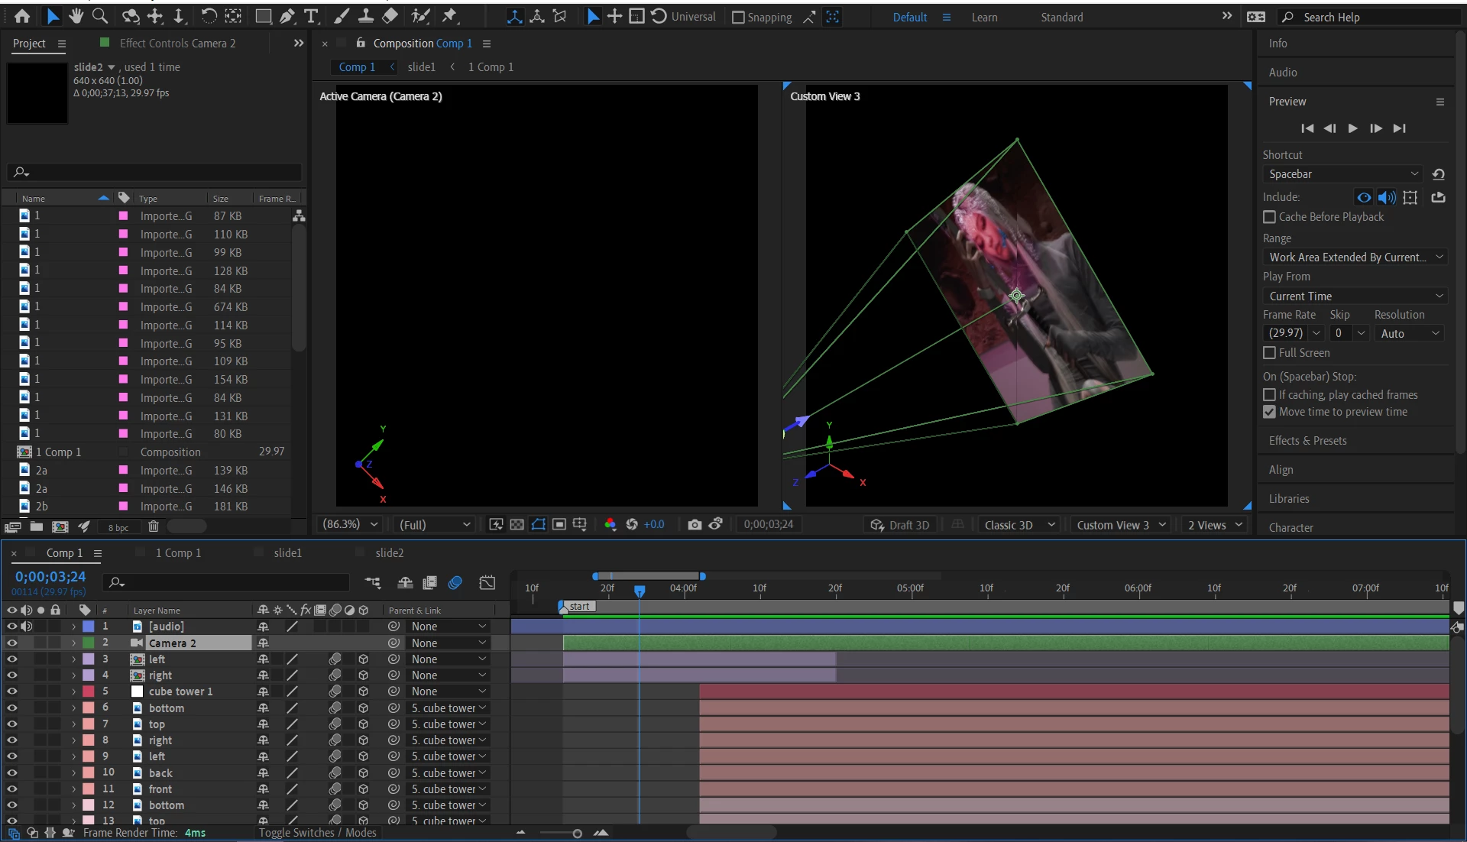
Task: Select the Type tool
Action: (311, 16)
